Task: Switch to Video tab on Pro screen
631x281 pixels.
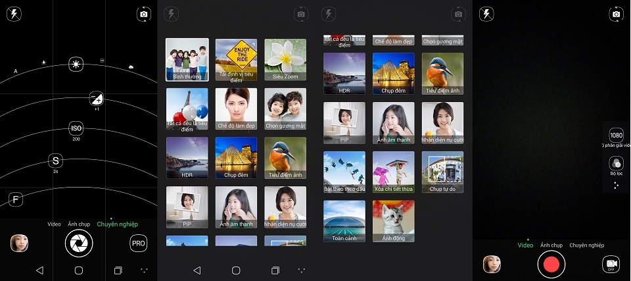Action: coord(54,224)
